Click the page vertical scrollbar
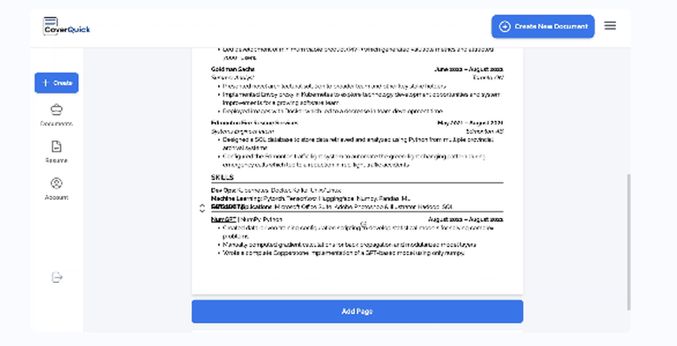The height and width of the screenshot is (346, 677). (x=630, y=240)
